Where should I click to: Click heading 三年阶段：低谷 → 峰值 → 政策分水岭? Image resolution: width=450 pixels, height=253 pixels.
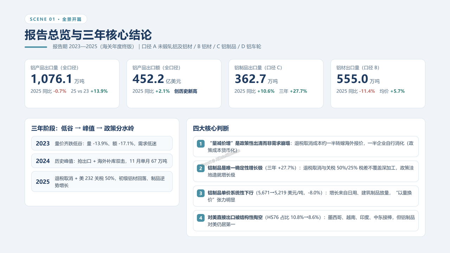pos(83,128)
